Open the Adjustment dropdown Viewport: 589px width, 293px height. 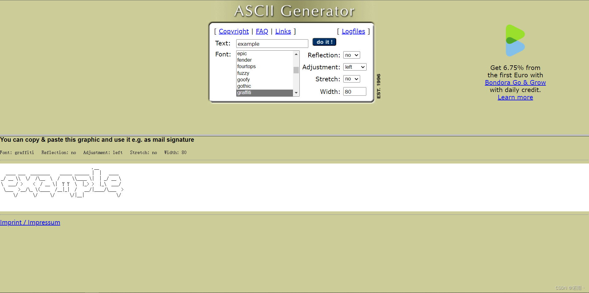[x=355, y=67]
